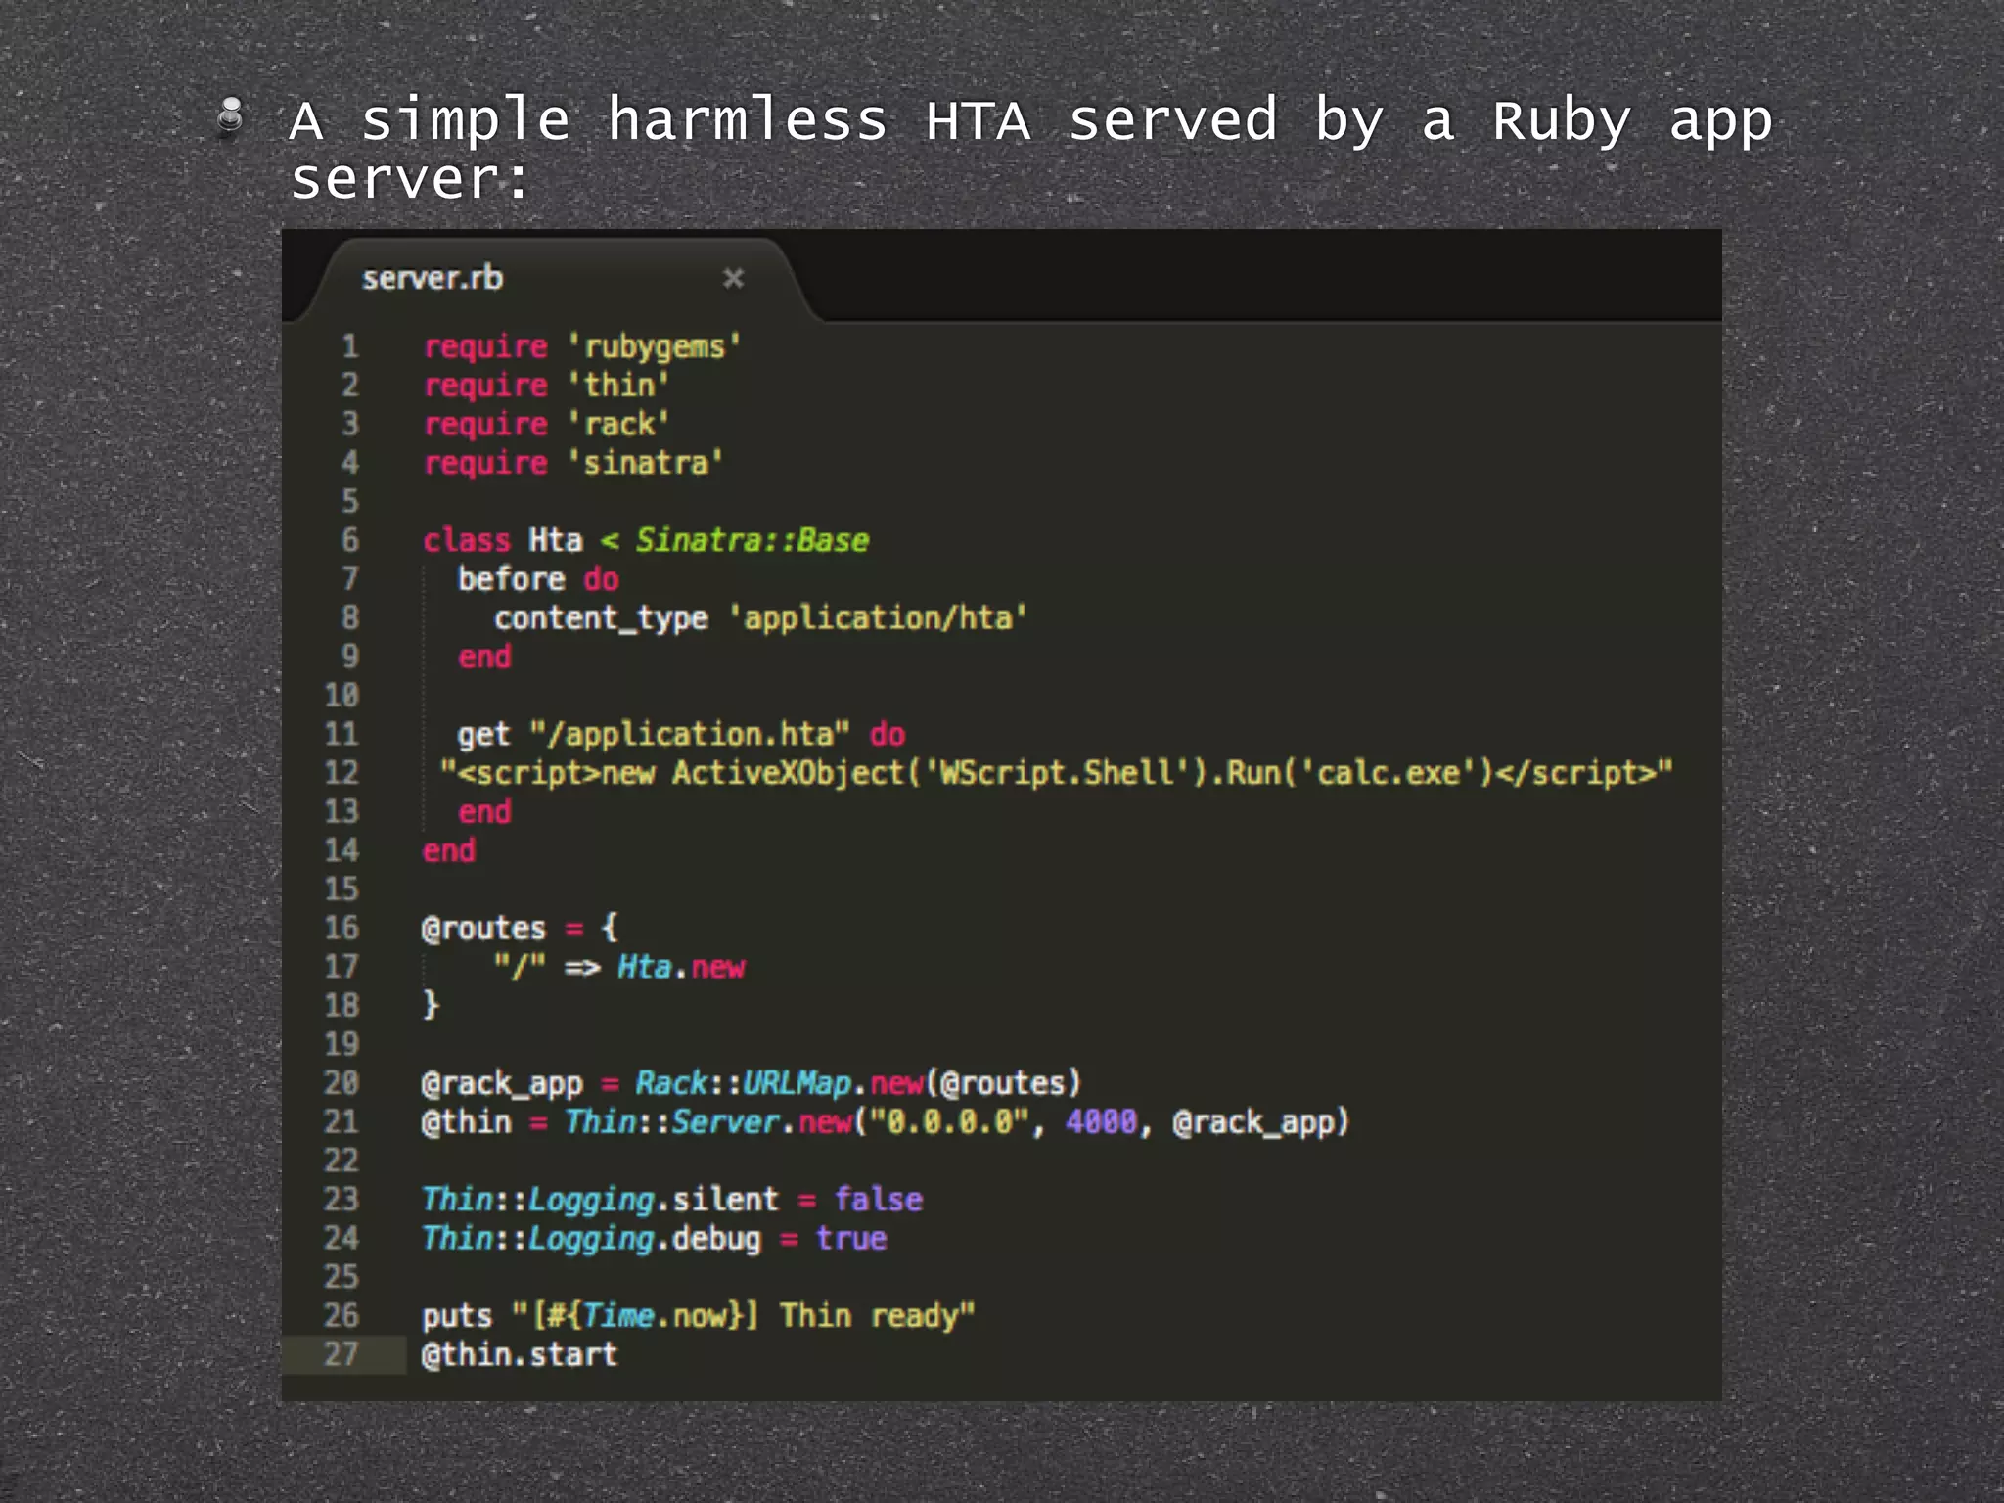Viewport: 2004px width, 1503px height.
Task: Click @rack_app on line 20
Action: (x=502, y=1084)
